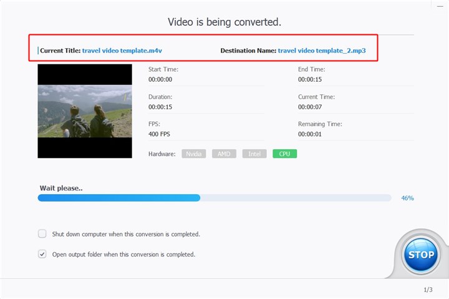Click the Video is being converted heading

tap(224, 22)
